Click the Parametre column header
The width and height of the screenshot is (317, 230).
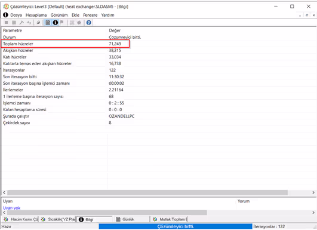13,30
